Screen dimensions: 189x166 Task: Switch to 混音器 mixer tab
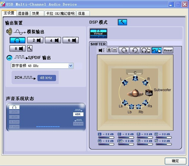pyautogui.click(x=23, y=13)
